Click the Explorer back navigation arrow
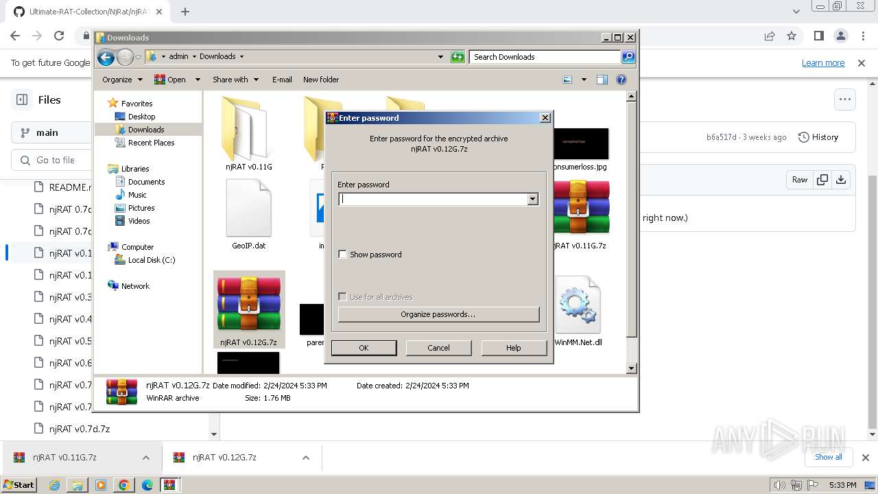Image resolution: width=878 pixels, height=494 pixels. (x=106, y=57)
